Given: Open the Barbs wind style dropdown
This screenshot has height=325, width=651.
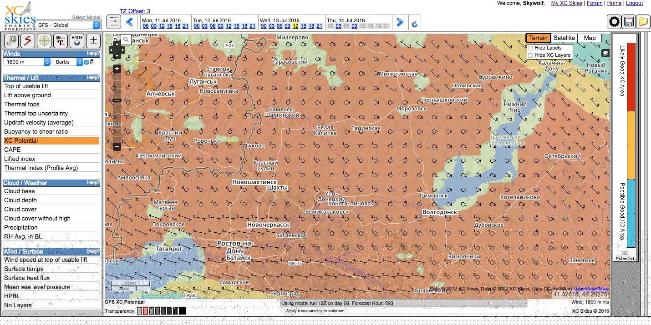Looking at the screenshot, I should [68, 62].
